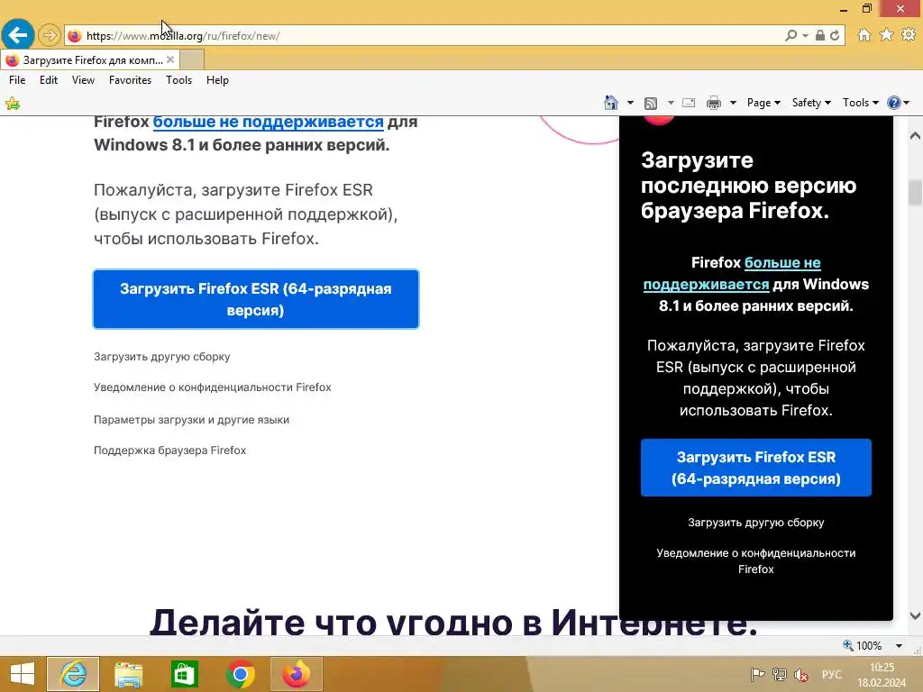Click the vertical scrollbar up arrow
923x692 pixels.
click(915, 136)
